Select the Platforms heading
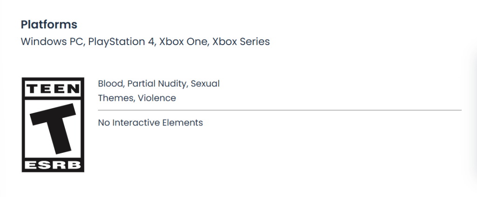 point(49,25)
